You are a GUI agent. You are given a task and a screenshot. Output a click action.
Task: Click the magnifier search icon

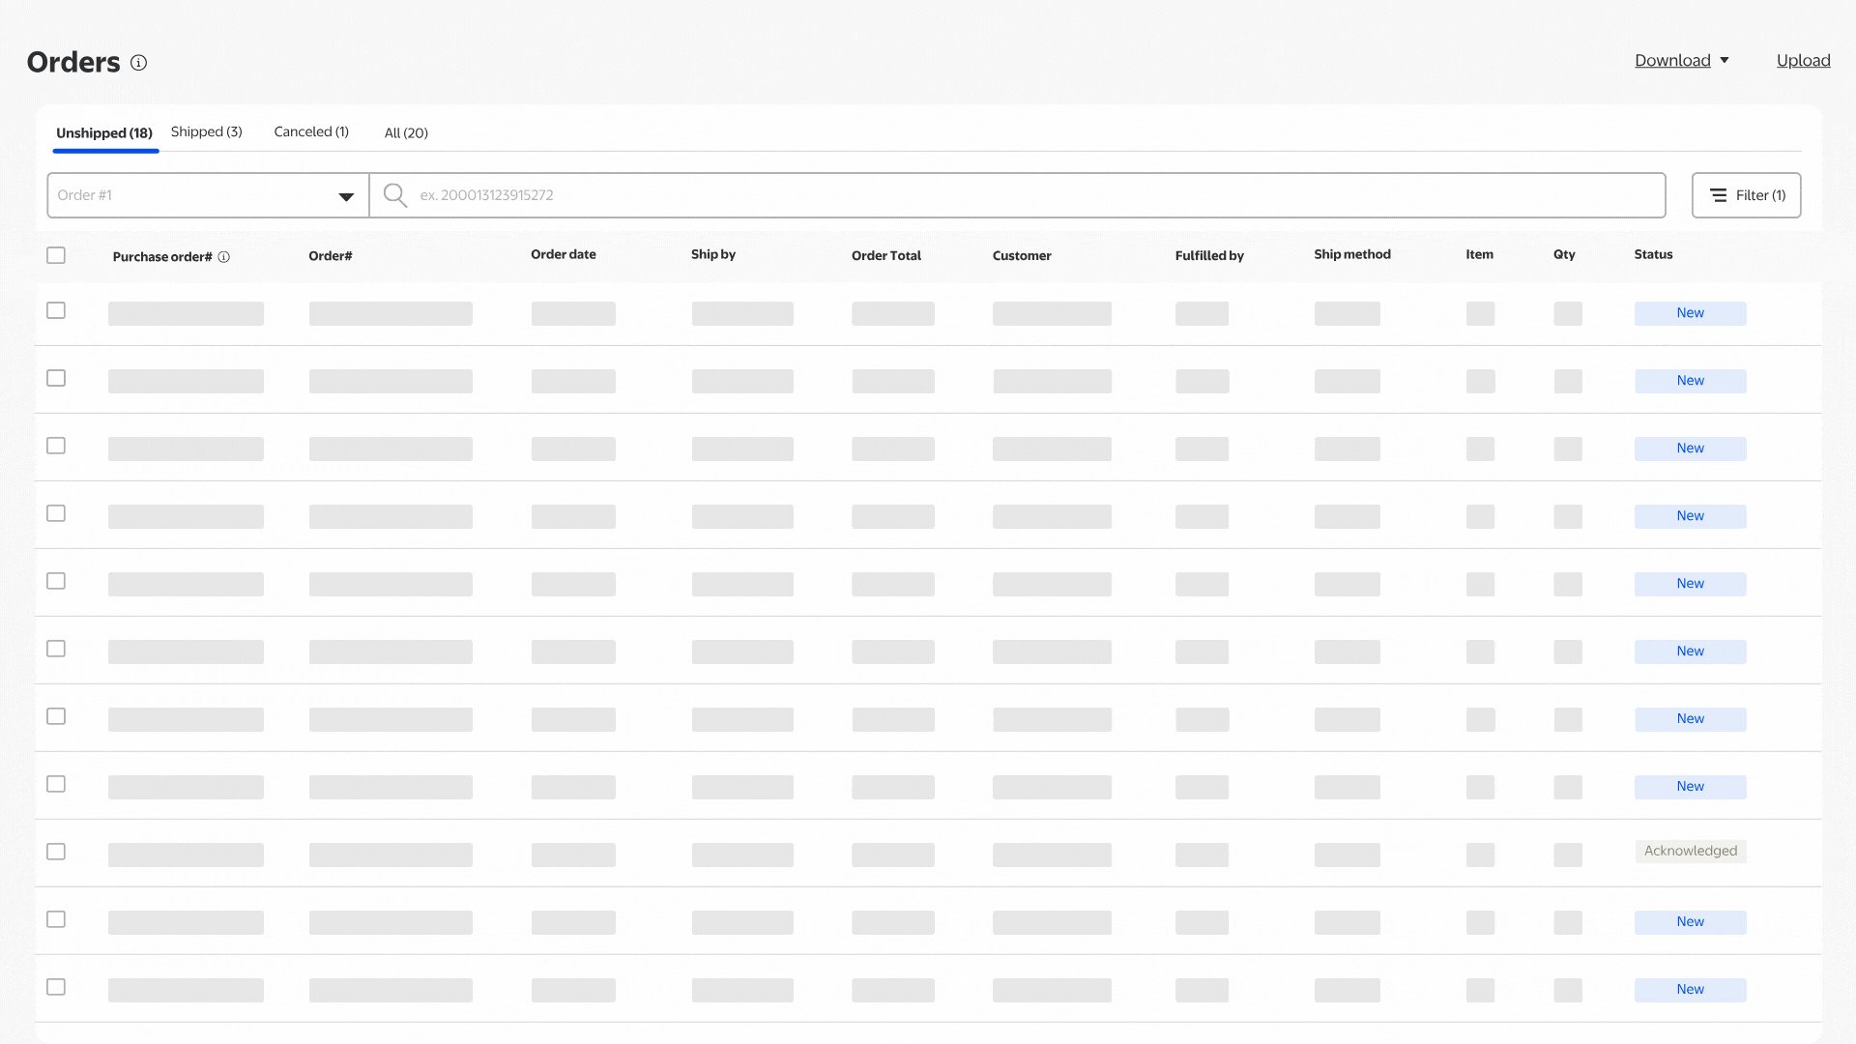tap(394, 195)
